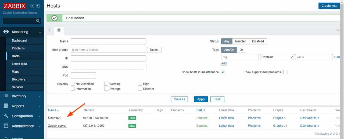
Task: Focus the tag value input field
Action: 314,57
